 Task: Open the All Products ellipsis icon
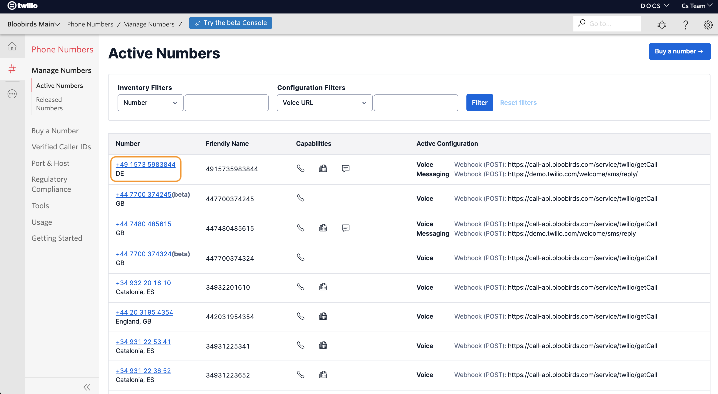pyautogui.click(x=12, y=94)
